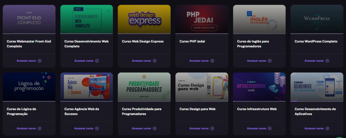This screenshot has height=138, width=346.
Task: Open the Produtividade para Programadores thumbnail
Action: click(x=144, y=87)
